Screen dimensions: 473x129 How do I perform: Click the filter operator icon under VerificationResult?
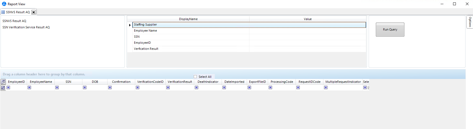point(168,87)
